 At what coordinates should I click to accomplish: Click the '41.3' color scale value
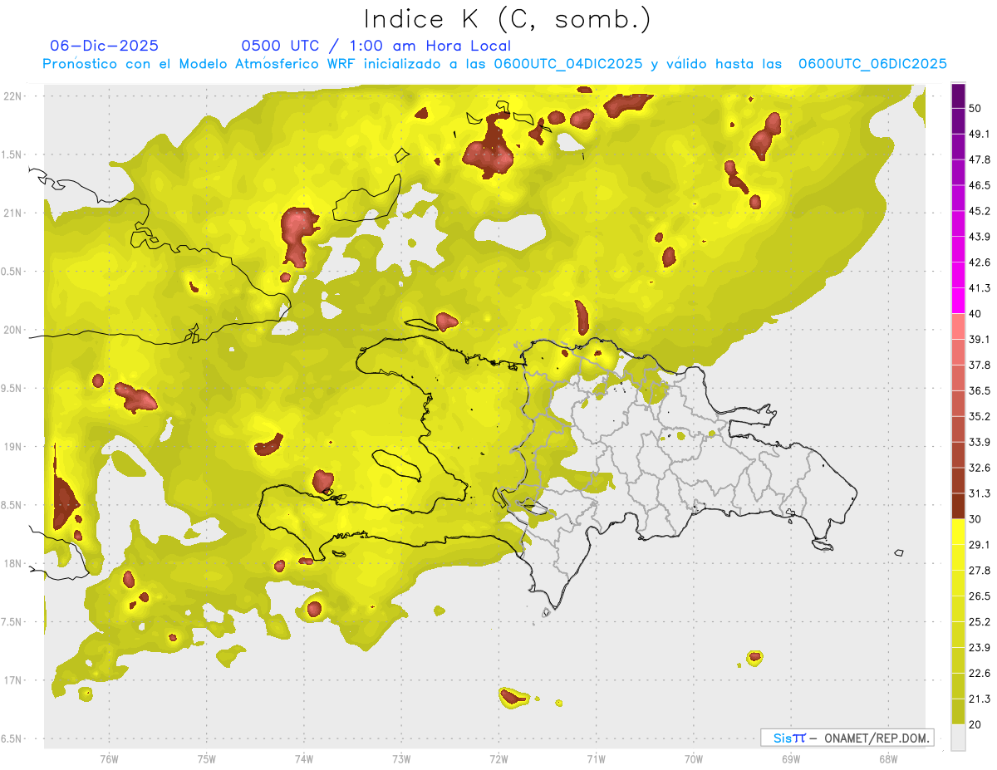[979, 288]
